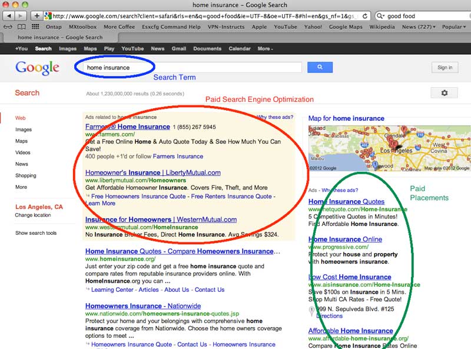The width and height of the screenshot is (471, 349).
Task: Open Reading List glasses icon
Action: [x=8, y=26]
